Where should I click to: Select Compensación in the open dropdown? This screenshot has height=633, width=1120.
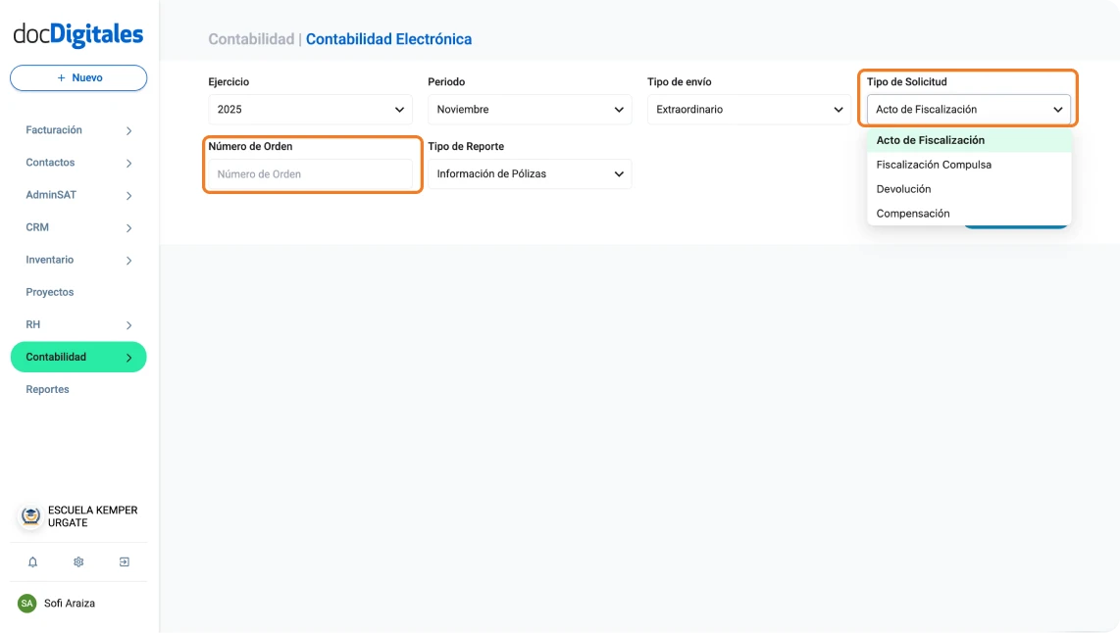(x=912, y=213)
